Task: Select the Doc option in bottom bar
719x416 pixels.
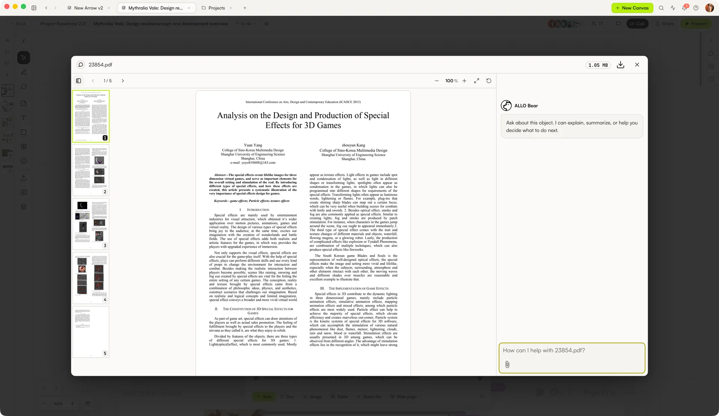Action: tap(286, 397)
